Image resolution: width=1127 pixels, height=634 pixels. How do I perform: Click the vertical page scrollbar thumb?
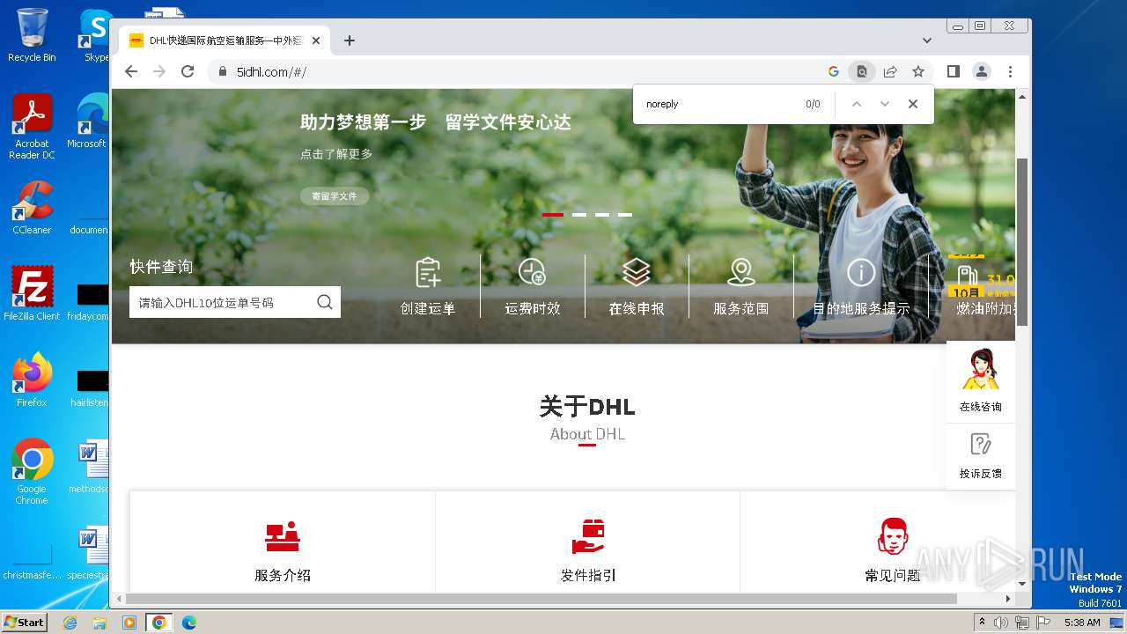tap(1022, 242)
